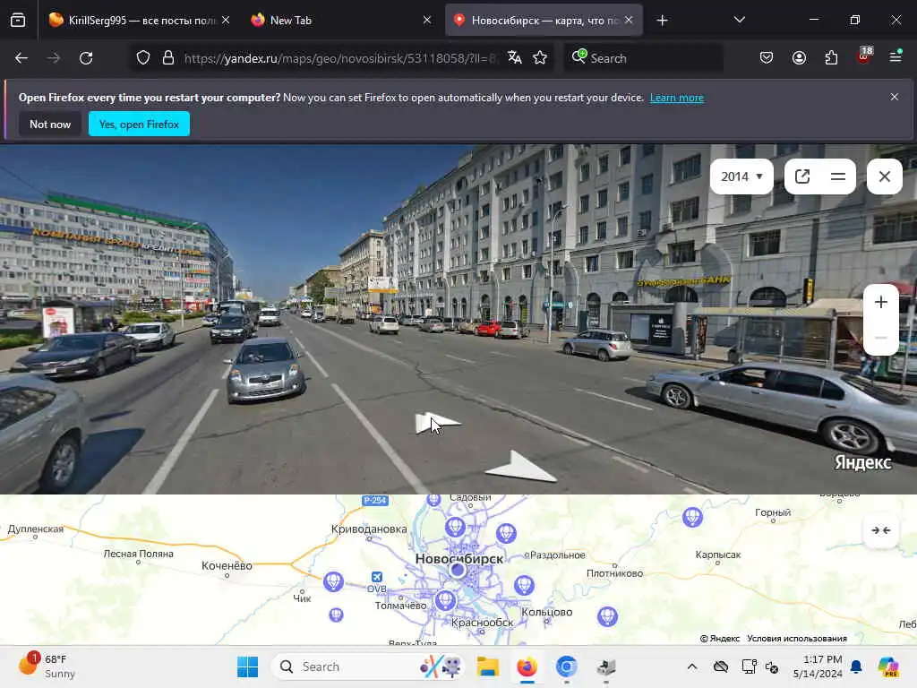Screen dimensions: 917x688
Task: Open the Firefox application menu
Action: [x=896, y=57]
